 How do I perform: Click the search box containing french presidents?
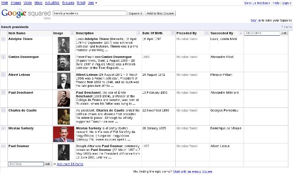(89, 13)
